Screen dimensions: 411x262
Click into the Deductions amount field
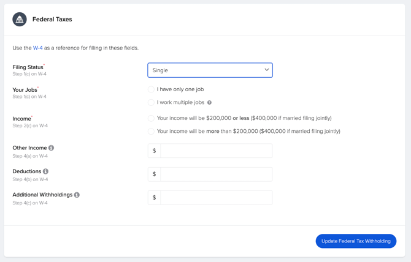(216, 174)
